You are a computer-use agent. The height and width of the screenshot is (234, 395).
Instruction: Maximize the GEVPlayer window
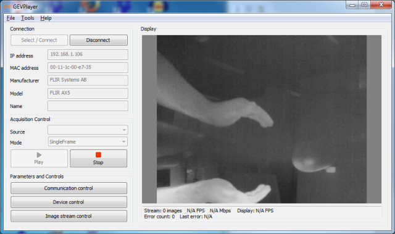[x=364, y=5]
